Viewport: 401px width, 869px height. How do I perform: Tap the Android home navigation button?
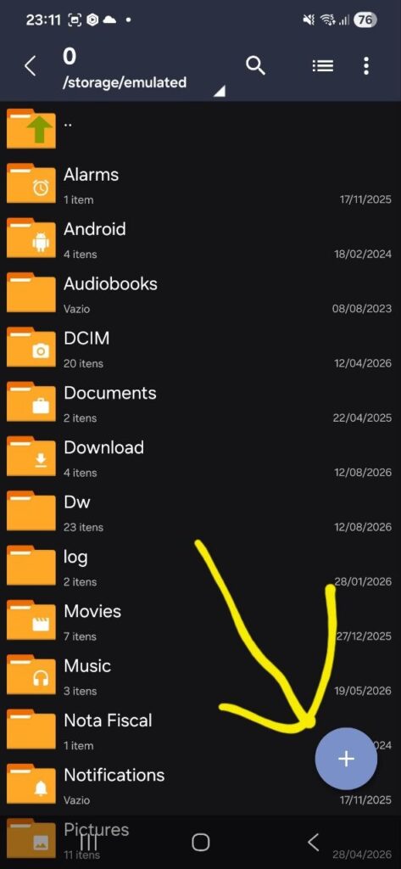tap(200, 843)
